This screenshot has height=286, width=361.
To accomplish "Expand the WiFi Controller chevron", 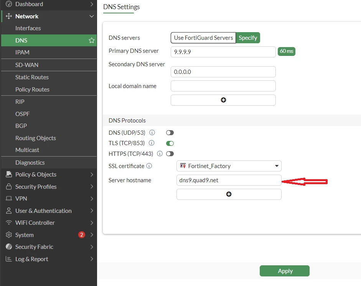I will tap(92, 223).
